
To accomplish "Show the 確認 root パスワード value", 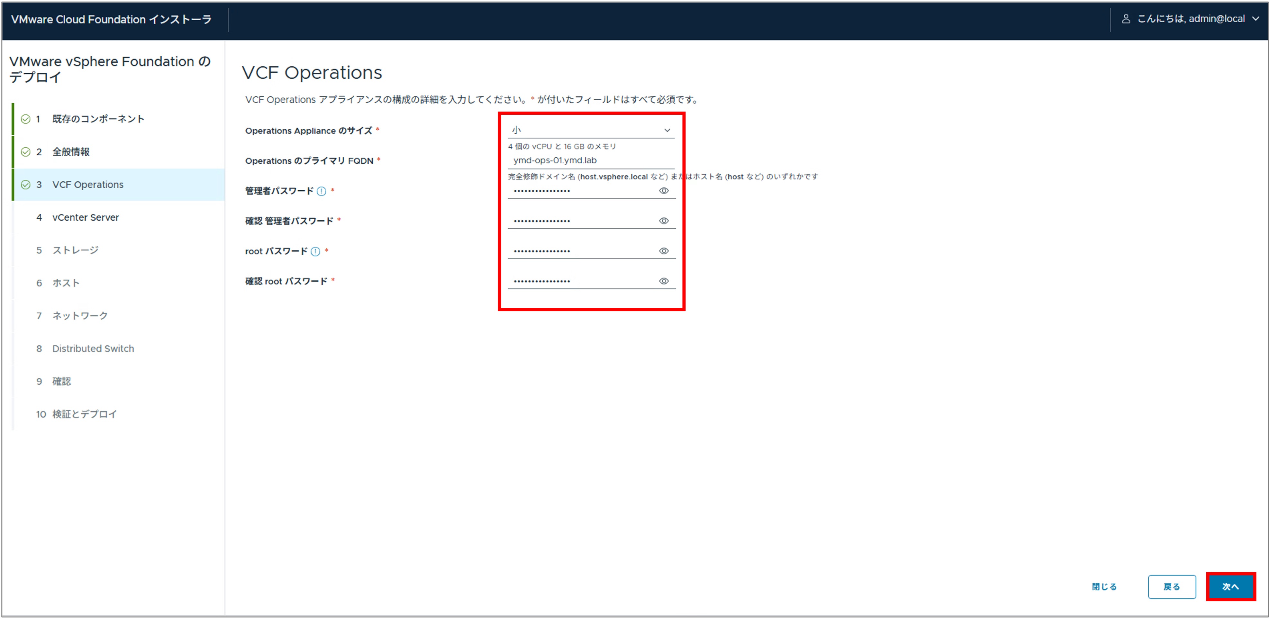I will pyautogui.click(x=664, y=281).
